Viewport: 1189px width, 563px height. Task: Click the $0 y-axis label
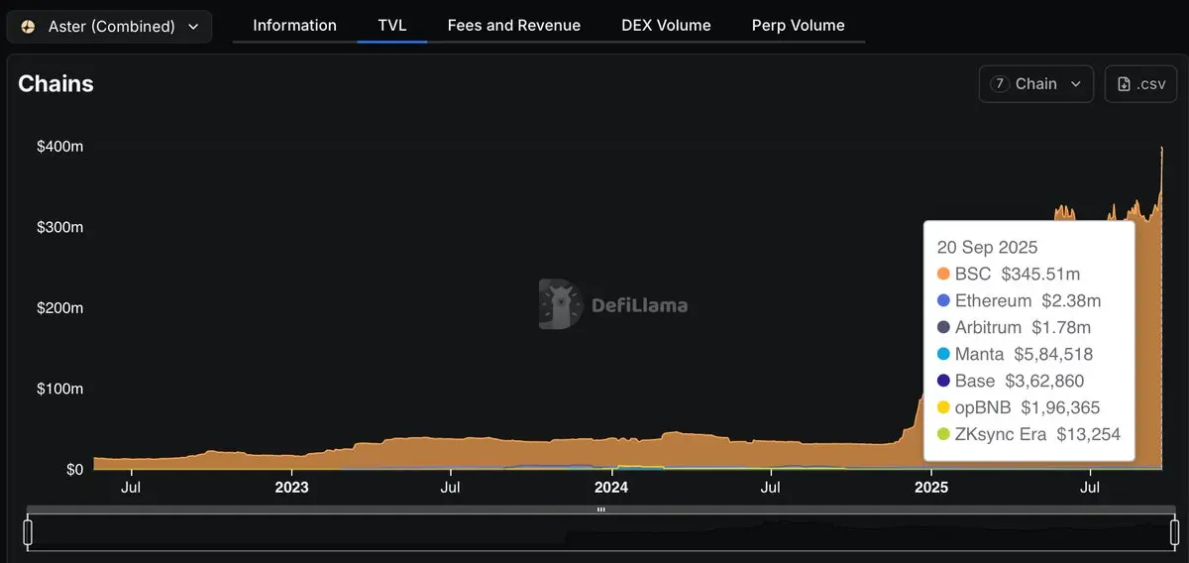(x=74, y=469)
